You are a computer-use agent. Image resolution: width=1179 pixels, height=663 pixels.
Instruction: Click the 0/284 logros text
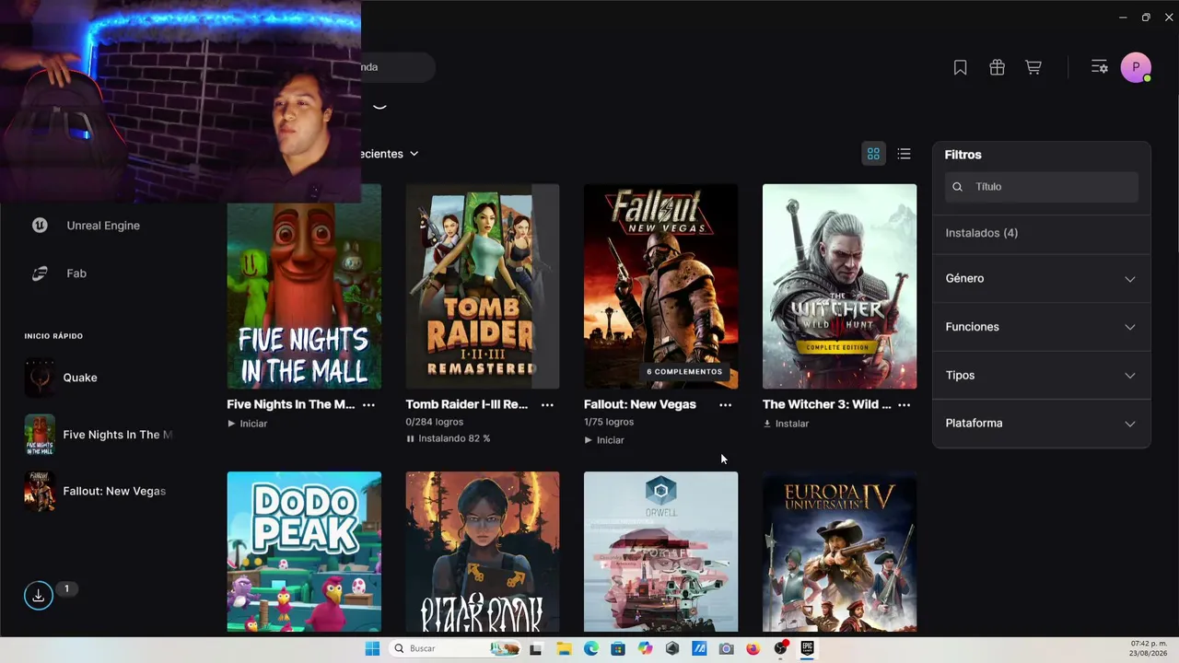coord(435,422)
